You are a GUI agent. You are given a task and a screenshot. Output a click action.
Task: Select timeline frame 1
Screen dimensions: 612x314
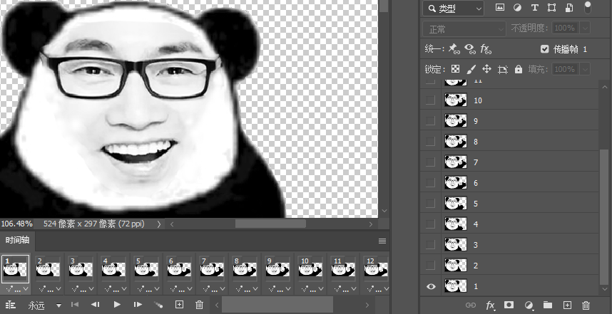click(x=15, y=269)
